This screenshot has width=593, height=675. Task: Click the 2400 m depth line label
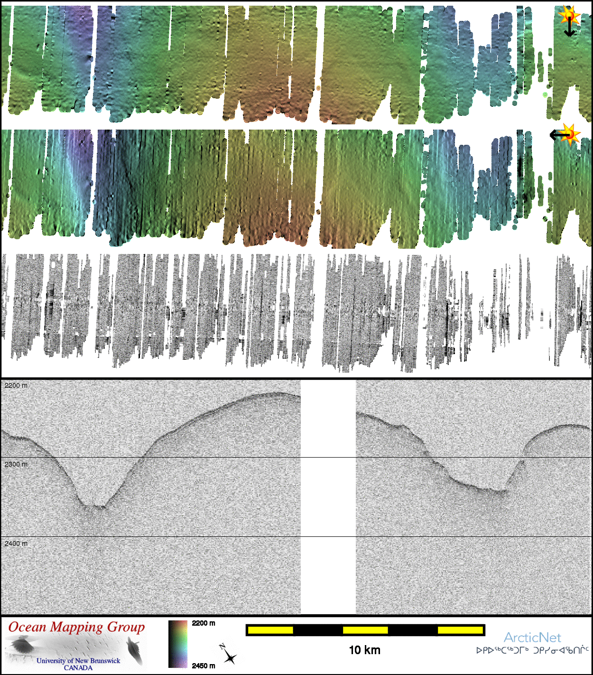coord(16,544)
